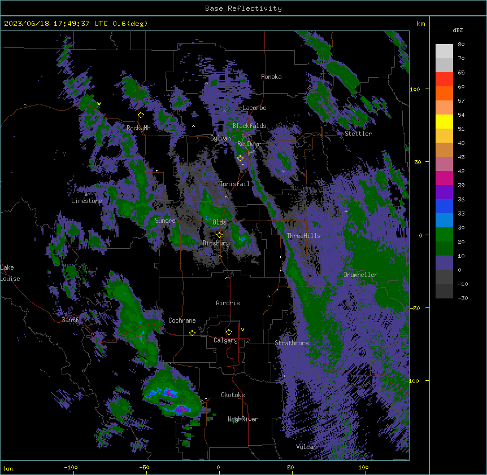Select the yellow diamond marker south of RedDeer
This screenshot has width=487, height=475.
240,159
